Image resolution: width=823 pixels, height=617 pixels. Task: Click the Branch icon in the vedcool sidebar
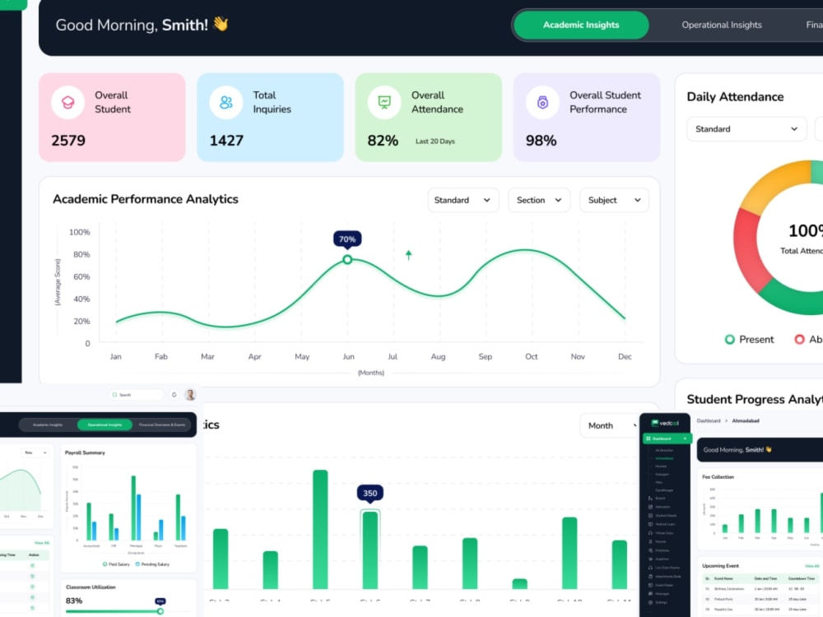click(x=650, y=498)
